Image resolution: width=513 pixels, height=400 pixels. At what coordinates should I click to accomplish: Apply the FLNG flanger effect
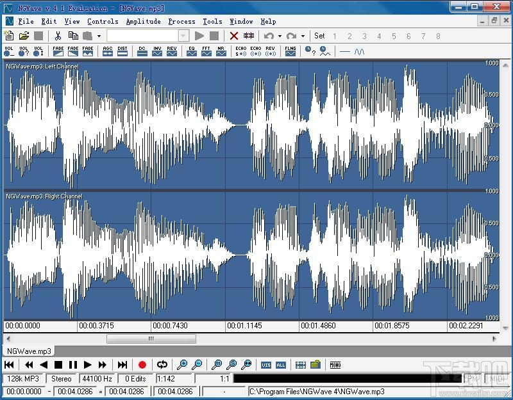coord(290,51)
